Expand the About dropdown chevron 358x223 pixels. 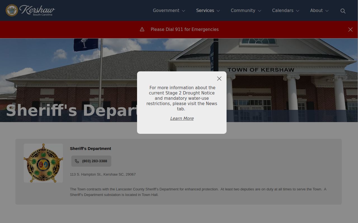point(327,11)
